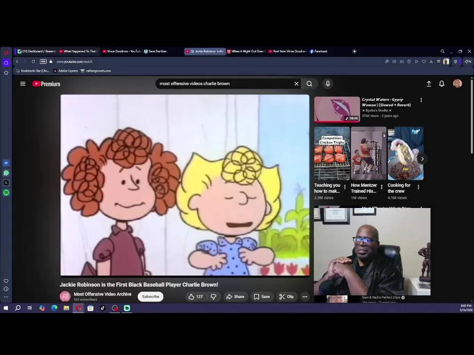Open Competition Chicken Thighs short

[332, 153]
